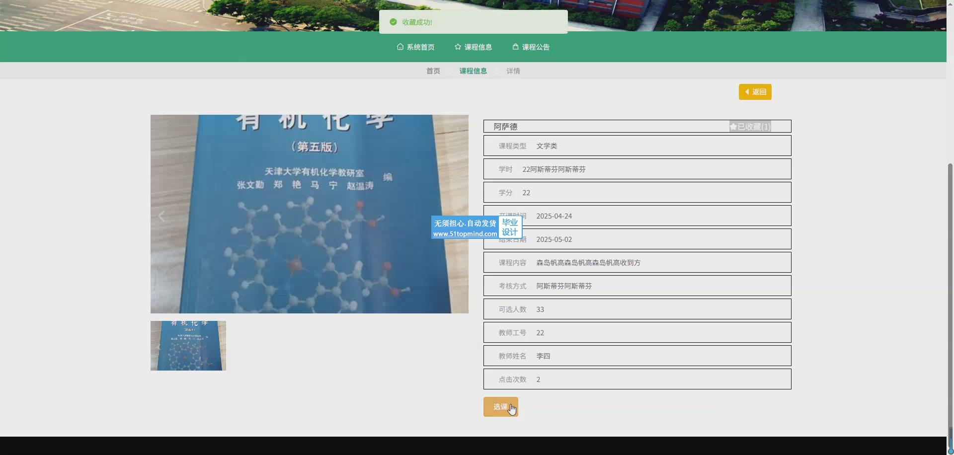Click the home icon beside 系统首页
This screenshot has height=455, width=954.
[400, 47]
